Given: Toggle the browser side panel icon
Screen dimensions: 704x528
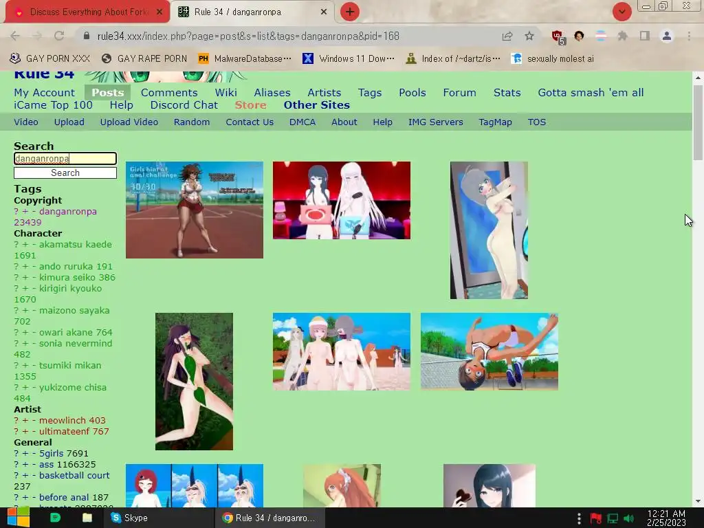Looking at the screenshot, I should [x=645, y=36].
